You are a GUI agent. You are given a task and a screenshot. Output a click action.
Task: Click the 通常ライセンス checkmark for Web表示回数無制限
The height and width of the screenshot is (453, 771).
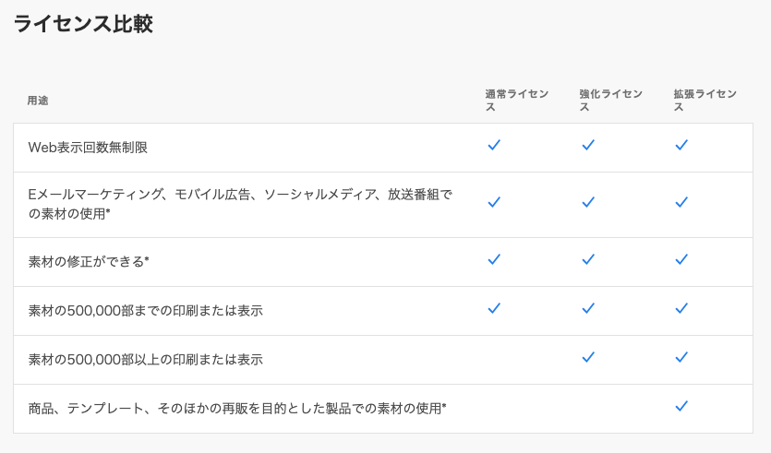tap(494, 145)
